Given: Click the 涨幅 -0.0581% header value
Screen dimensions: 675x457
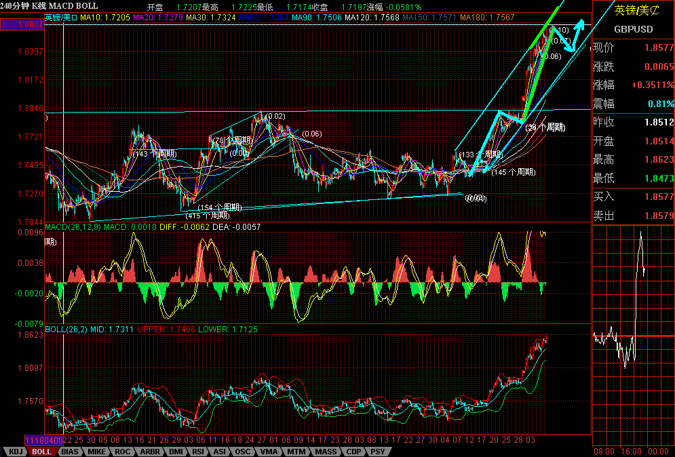Looking at the screenshot, I should coord(394,7).
